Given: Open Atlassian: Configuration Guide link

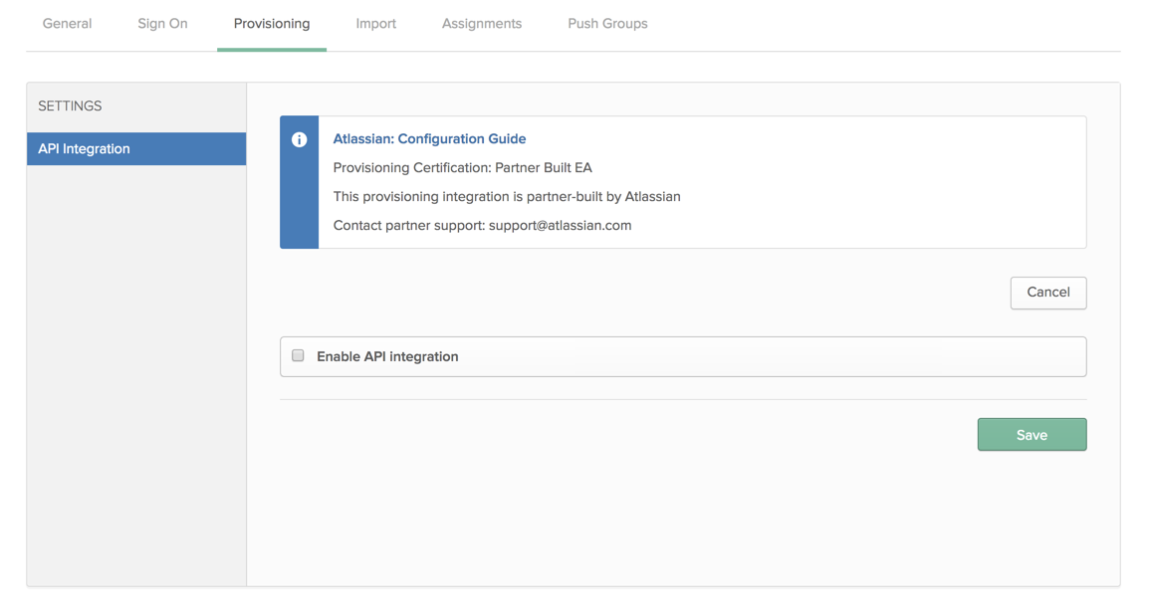Looking at the screenshot, I should click(x=429, y=139).
